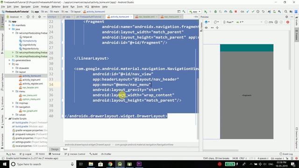Switch to the Design tab below editor
Image resolution: width=299 pixels, height=168 pixels.
click(55, 149)
